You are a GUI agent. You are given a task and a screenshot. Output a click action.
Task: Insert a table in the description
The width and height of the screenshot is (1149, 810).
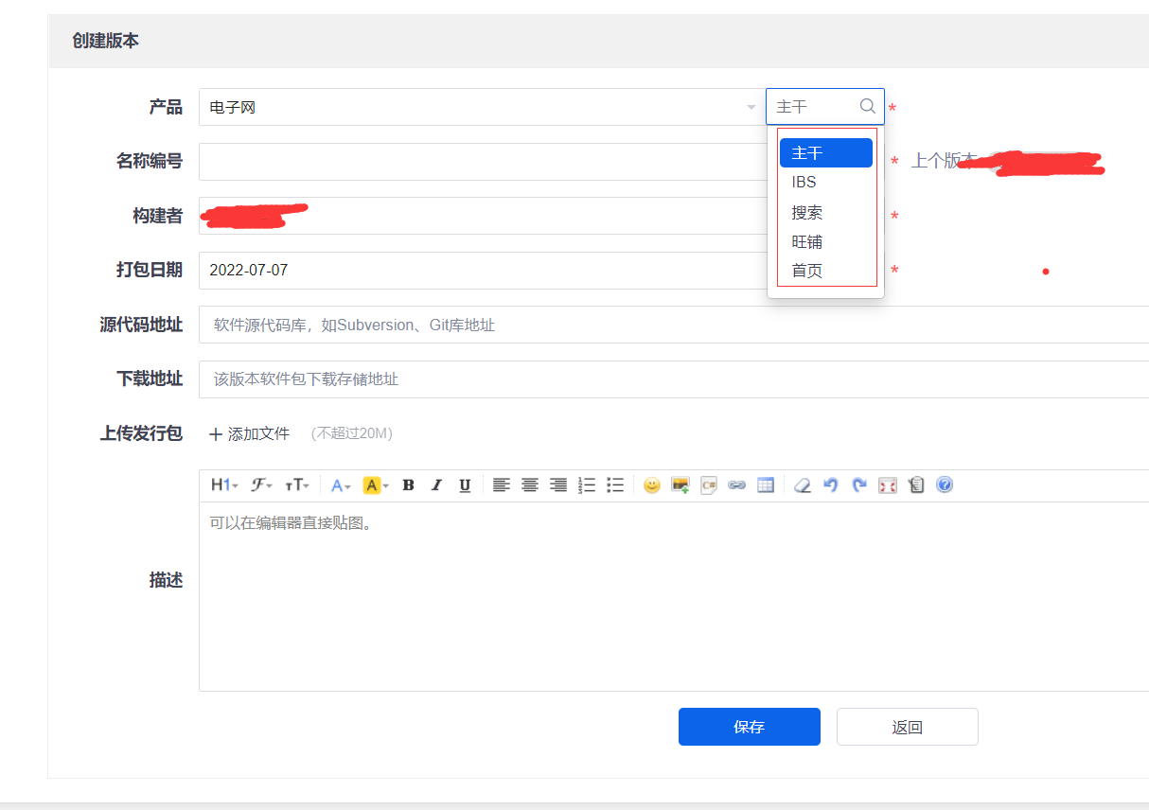point(766,485)
